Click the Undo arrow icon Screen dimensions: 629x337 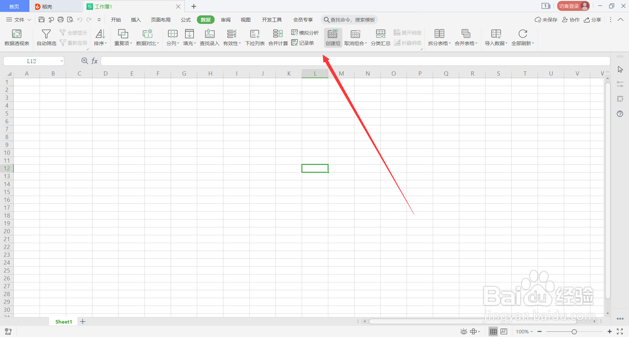(x=80, y=20)
